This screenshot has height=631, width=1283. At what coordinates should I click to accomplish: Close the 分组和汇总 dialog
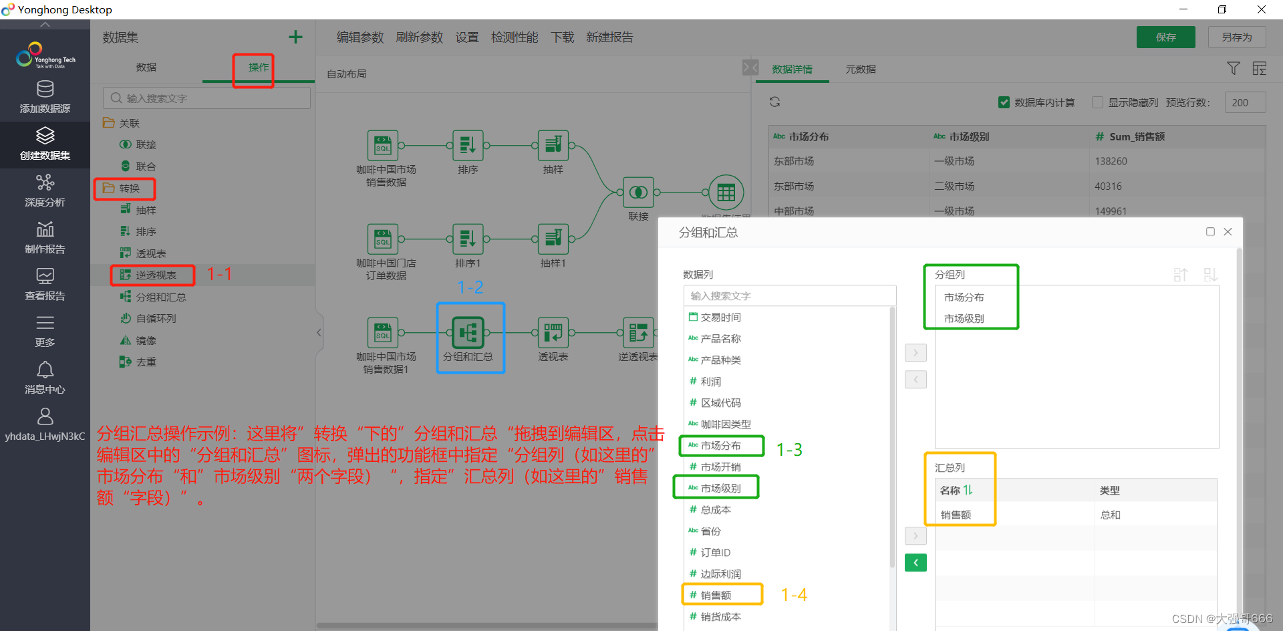pyautogui.click(x=1228, y=232)
